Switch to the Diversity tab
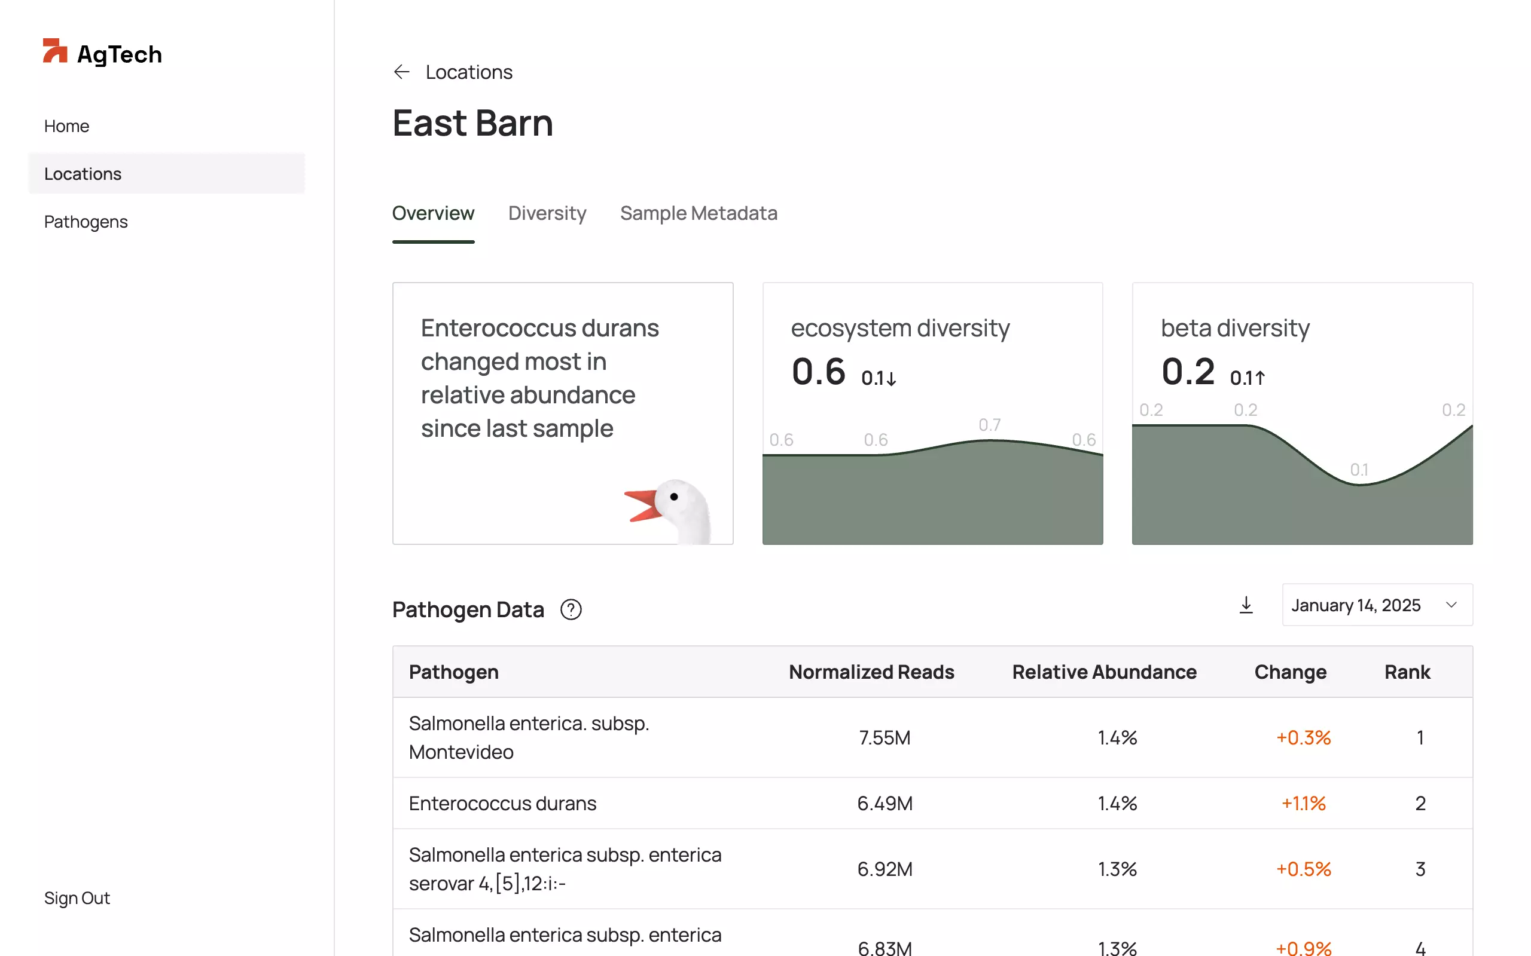Viewport: 1531px width, 956px height. (x=547, y=213)
